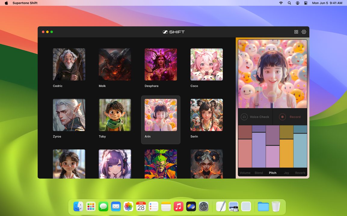347x216 pixels.
Task: Start recording with Record button
Action: coord(290,117)
